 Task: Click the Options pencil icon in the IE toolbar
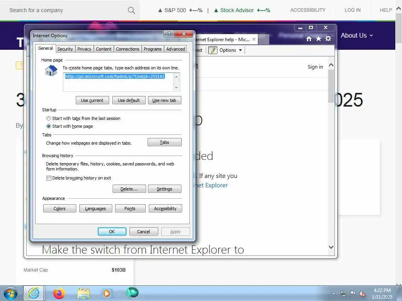[212, 50]
